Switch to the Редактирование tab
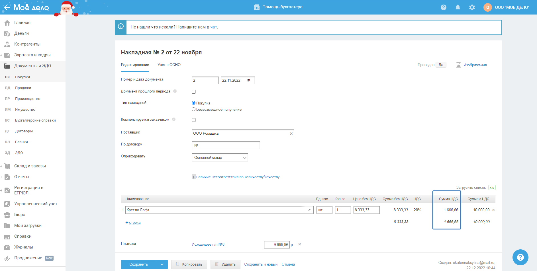537x271 pixels. coord(135,65)
